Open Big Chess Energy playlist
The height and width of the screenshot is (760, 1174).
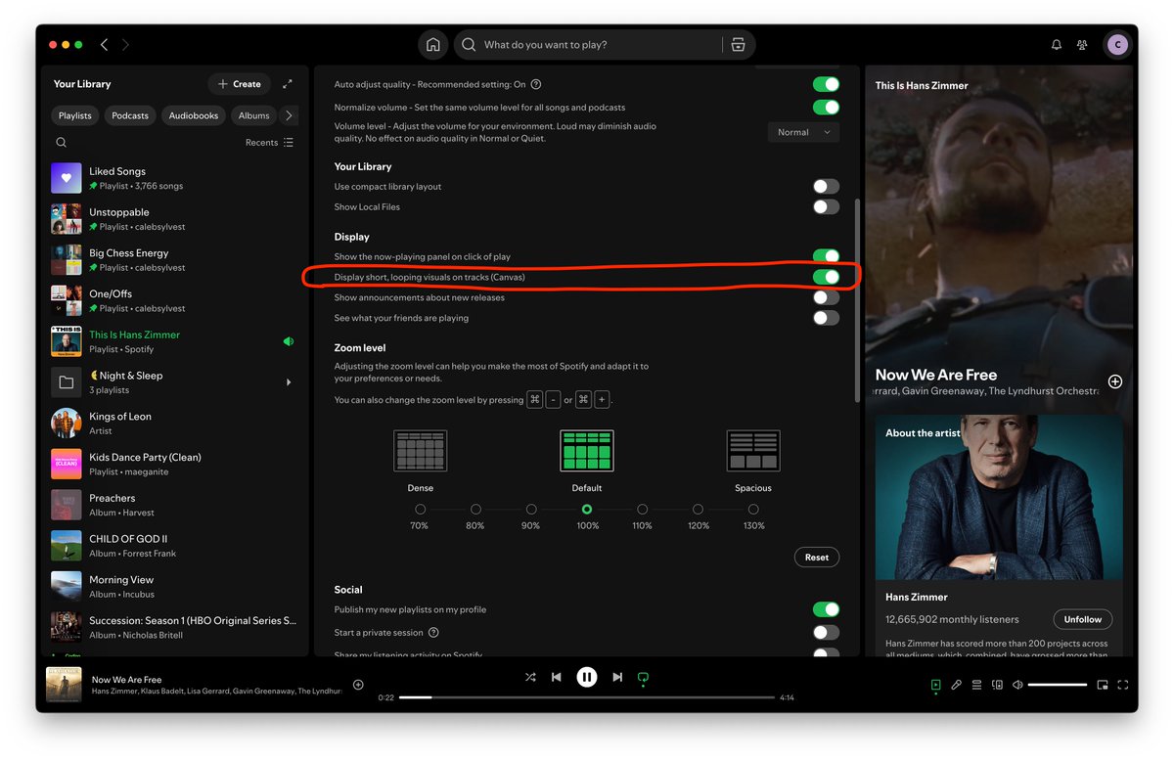(173, 260)
